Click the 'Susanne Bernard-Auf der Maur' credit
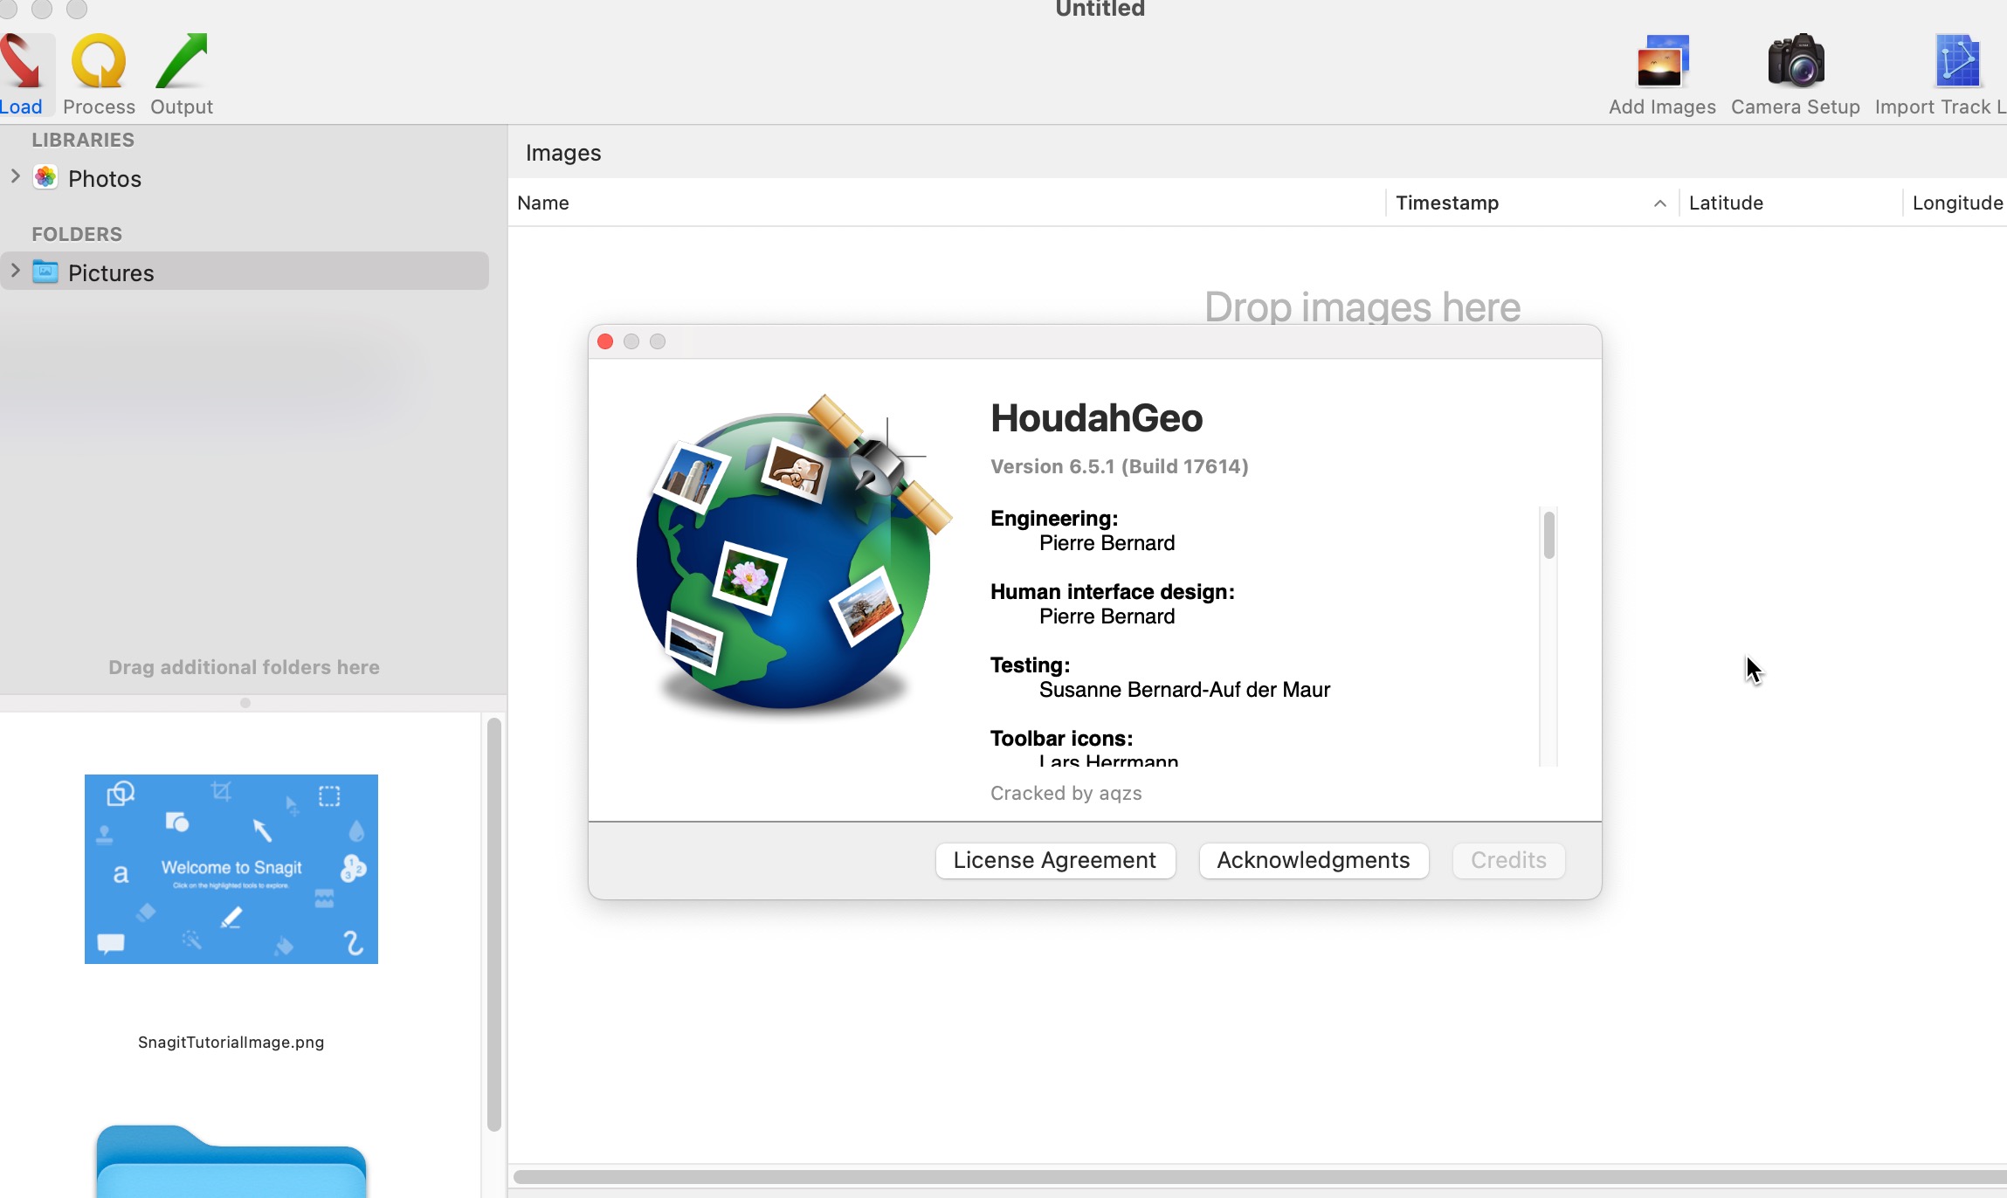Image resolution: width=2007 pixels, height=1198 pixels. [1184, 690]
